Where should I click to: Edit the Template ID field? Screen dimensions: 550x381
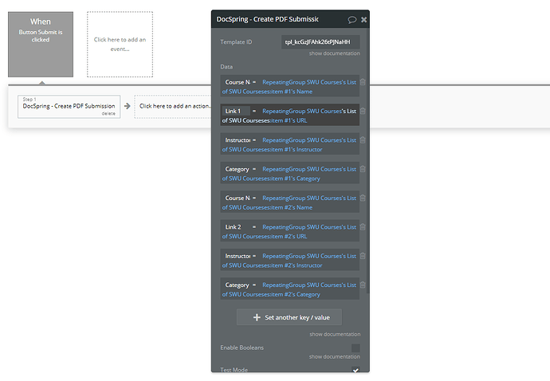coord(320,42)
